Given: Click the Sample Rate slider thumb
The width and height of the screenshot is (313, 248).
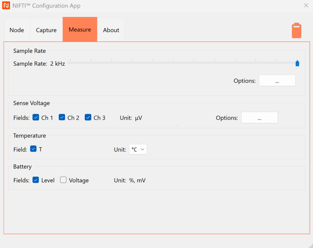Looking at the screenshot, I should click(297, 63).
